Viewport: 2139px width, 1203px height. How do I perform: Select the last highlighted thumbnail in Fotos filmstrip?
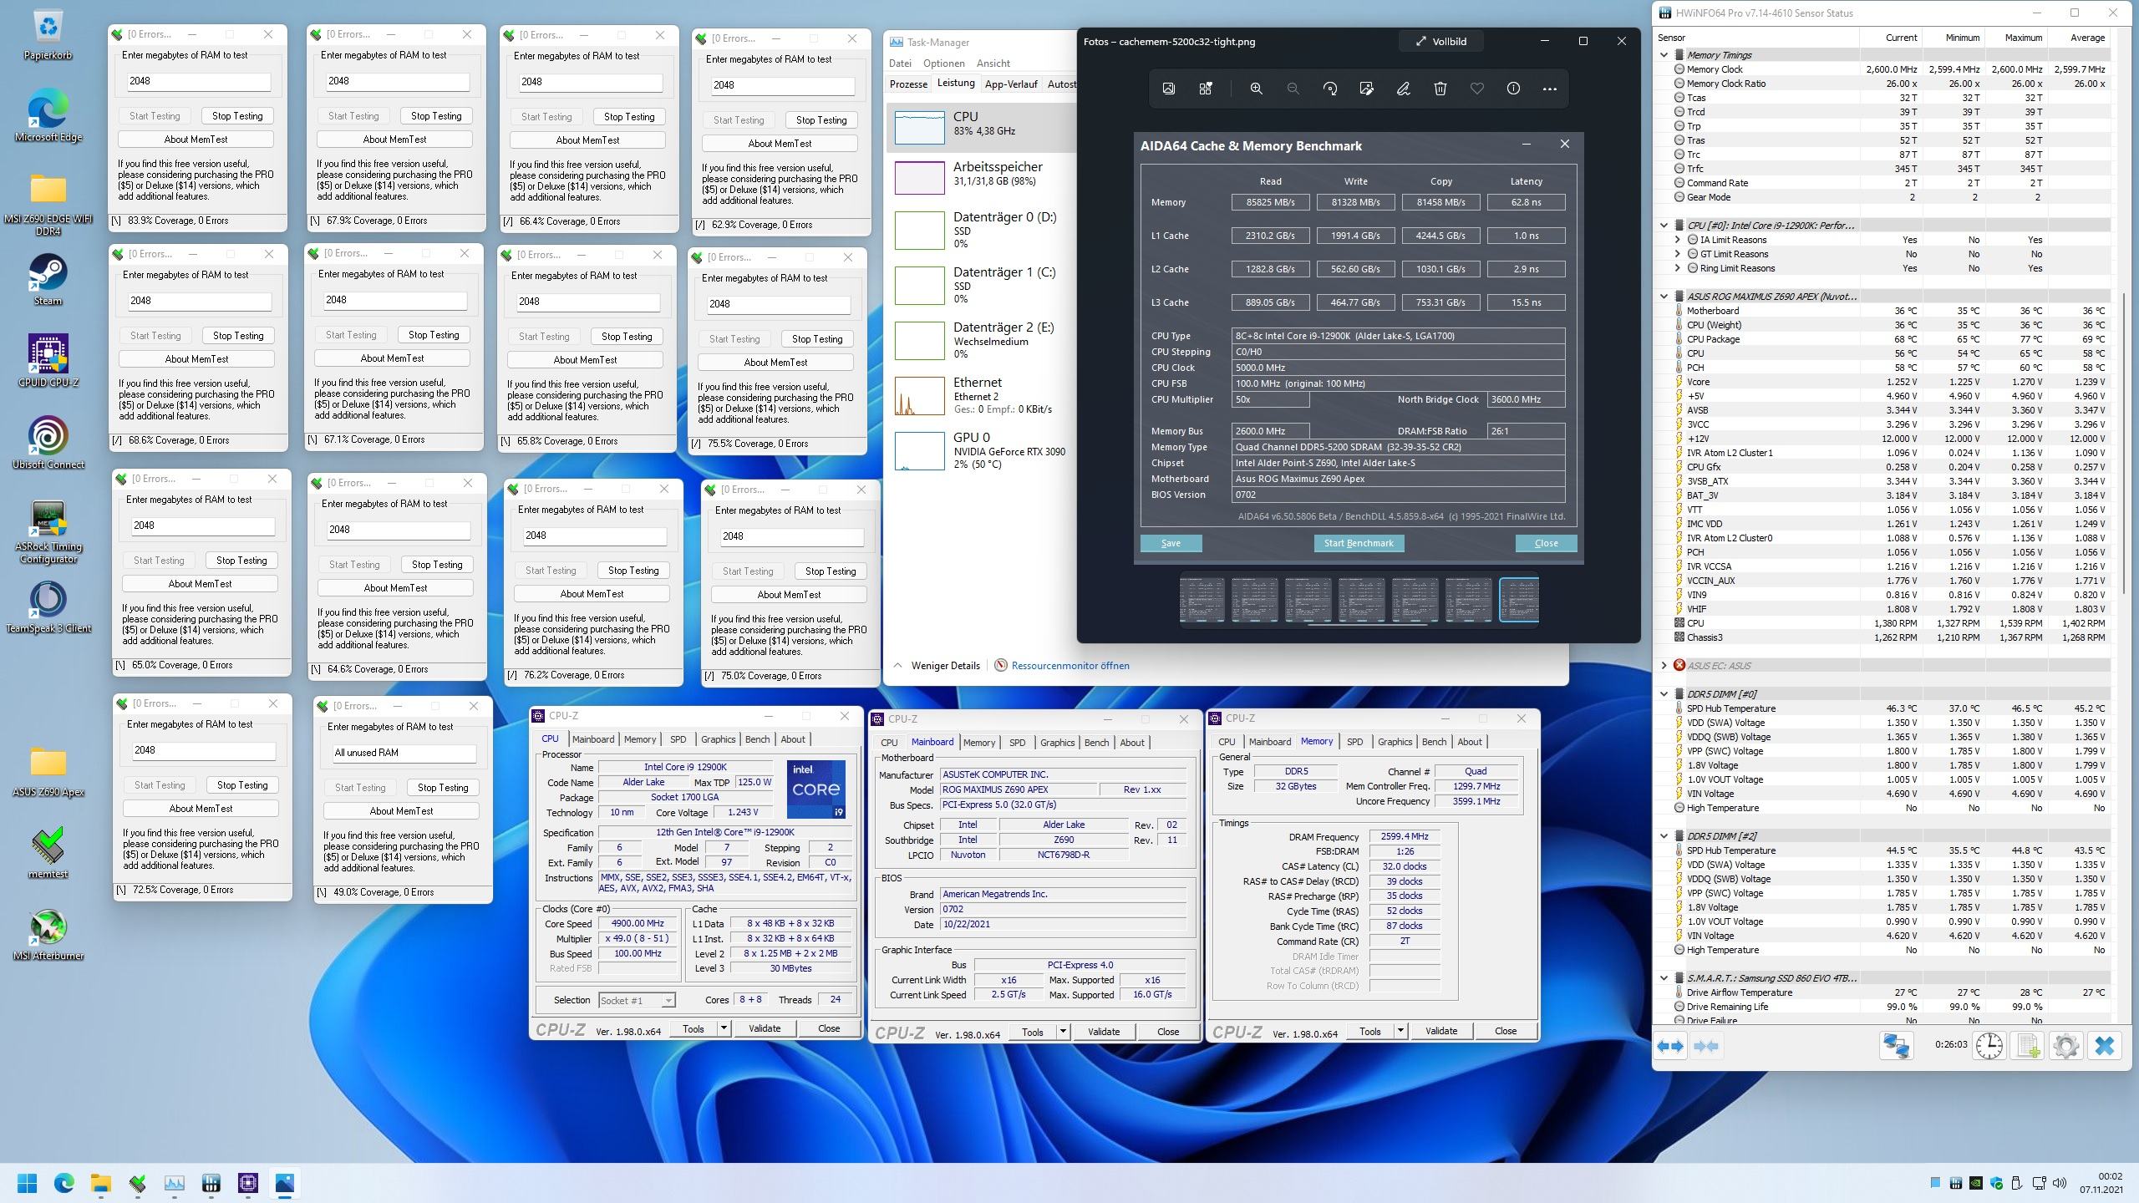click(x=1518, y=600)
